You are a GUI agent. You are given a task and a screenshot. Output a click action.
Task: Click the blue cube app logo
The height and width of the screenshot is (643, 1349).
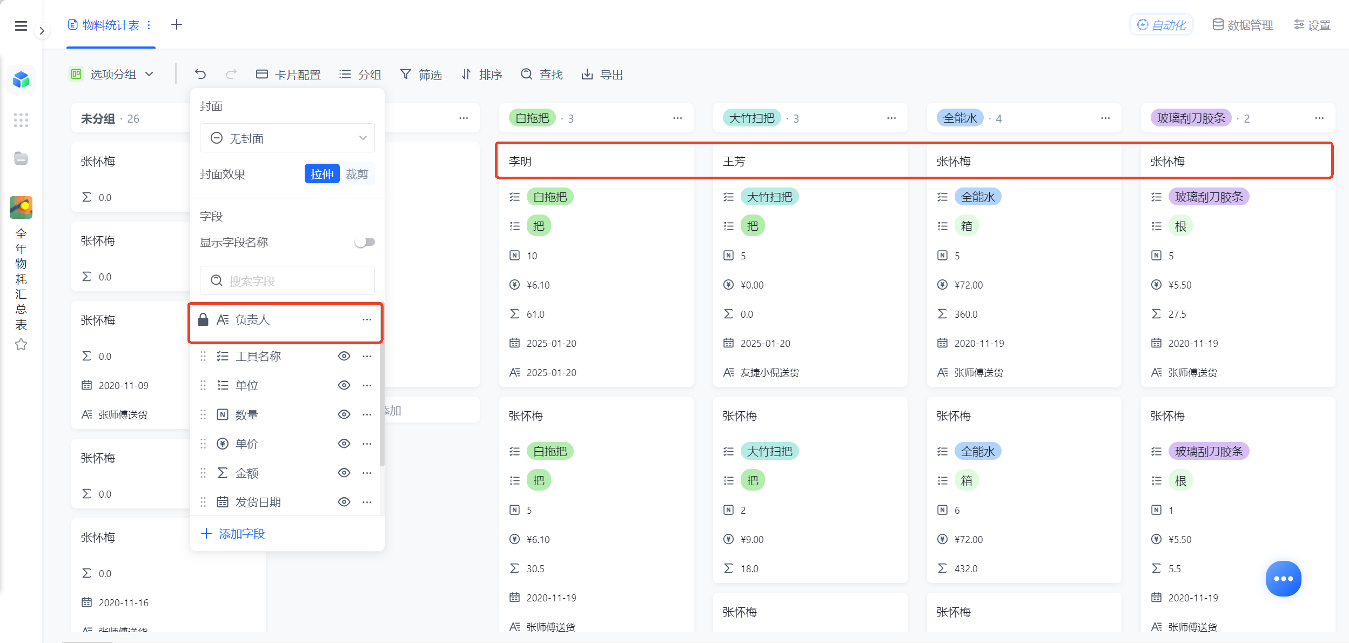pos(21,80)
